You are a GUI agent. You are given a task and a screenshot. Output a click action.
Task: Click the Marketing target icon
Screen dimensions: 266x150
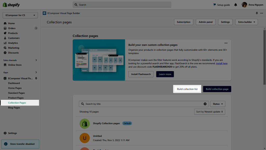pos(5,48)
